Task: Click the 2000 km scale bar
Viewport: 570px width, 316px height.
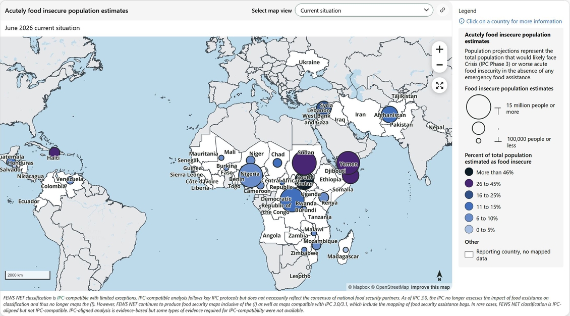Action: 28,275
